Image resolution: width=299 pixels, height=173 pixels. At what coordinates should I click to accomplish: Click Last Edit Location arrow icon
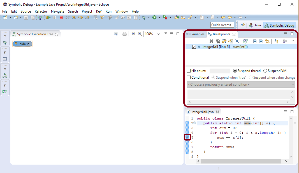pos(223,18)
